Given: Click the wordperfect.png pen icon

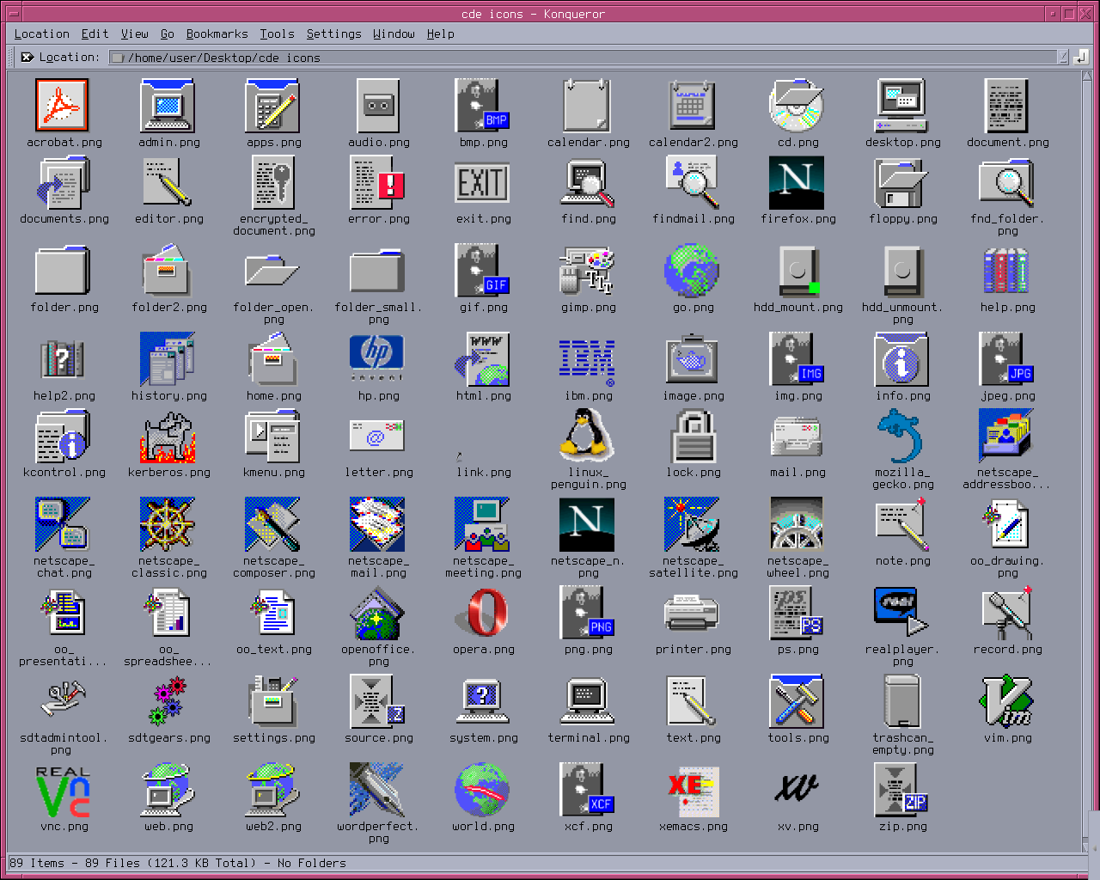Looking at the screenshot, I should pos(377,789).
